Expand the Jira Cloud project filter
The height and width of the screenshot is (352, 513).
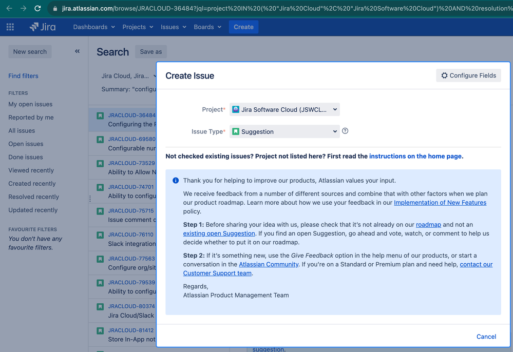pos(129,76)
